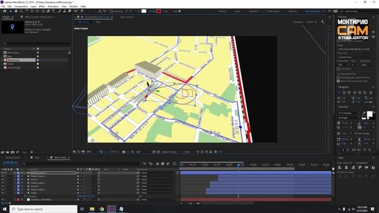Open the viewer magnification dropdown
Screen dimensions: 379x213
tap(92, 151)
